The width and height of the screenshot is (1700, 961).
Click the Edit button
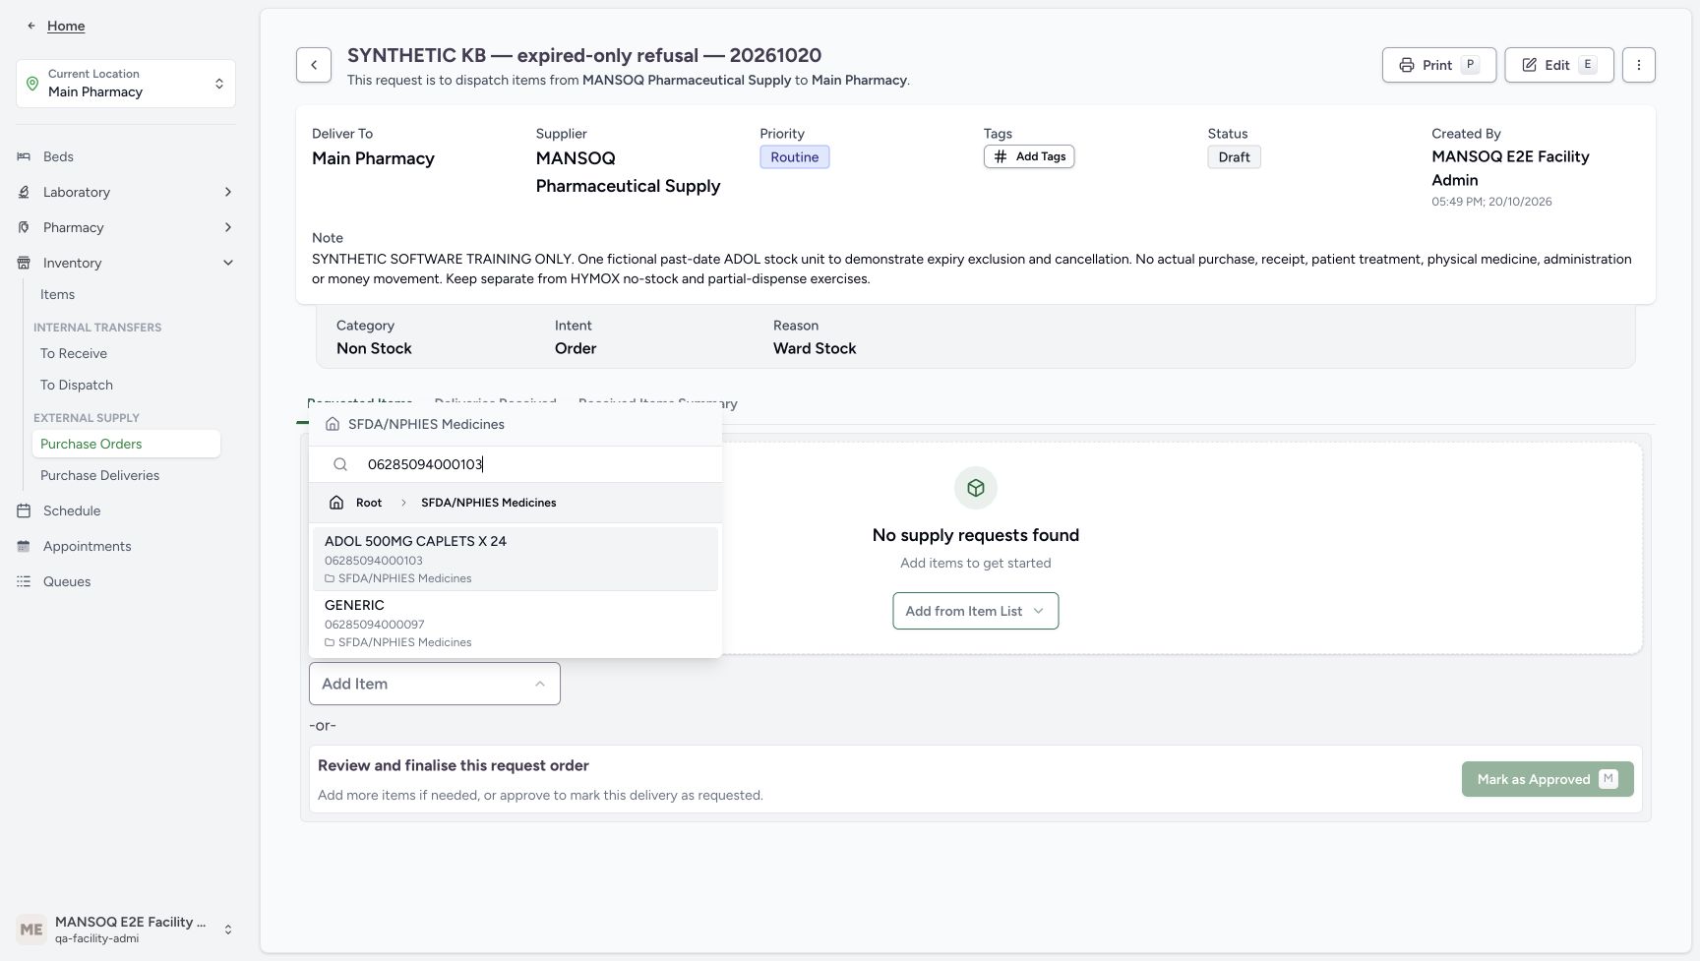pos(1558,65)
